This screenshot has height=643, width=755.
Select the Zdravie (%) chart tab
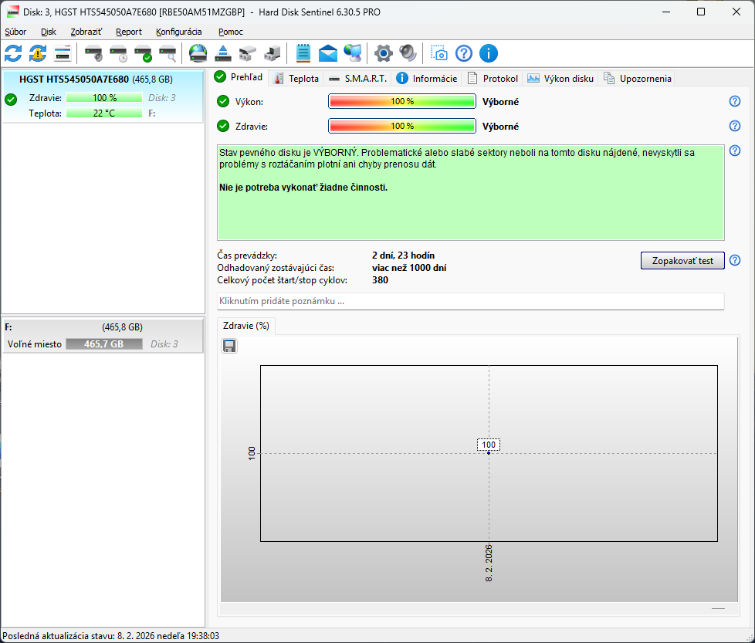tap(246, 326)
